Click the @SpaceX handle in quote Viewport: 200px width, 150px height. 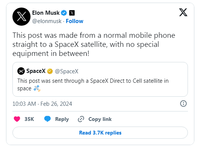(x=67, y=71)
